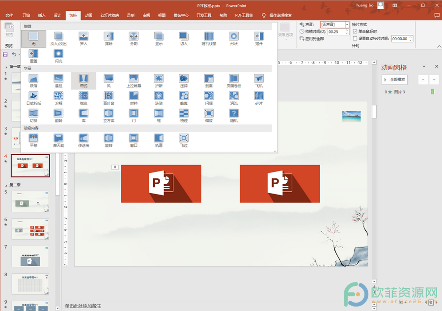The image size is (442, 311).
Task: Select the 无 (None) transition
Action: 33,39
